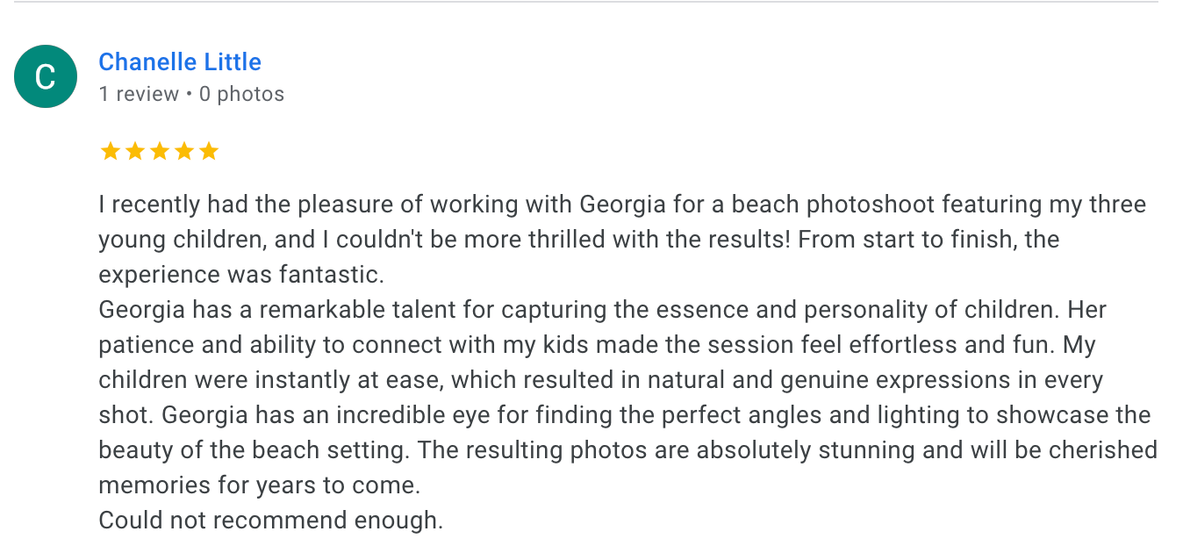The width and height of the screenshot is (1183, 553).
Task: Click the "0 photos" count text
Action: tap(241, 94)
